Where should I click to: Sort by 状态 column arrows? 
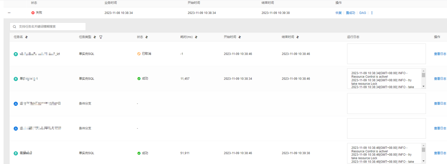point(147,37)
